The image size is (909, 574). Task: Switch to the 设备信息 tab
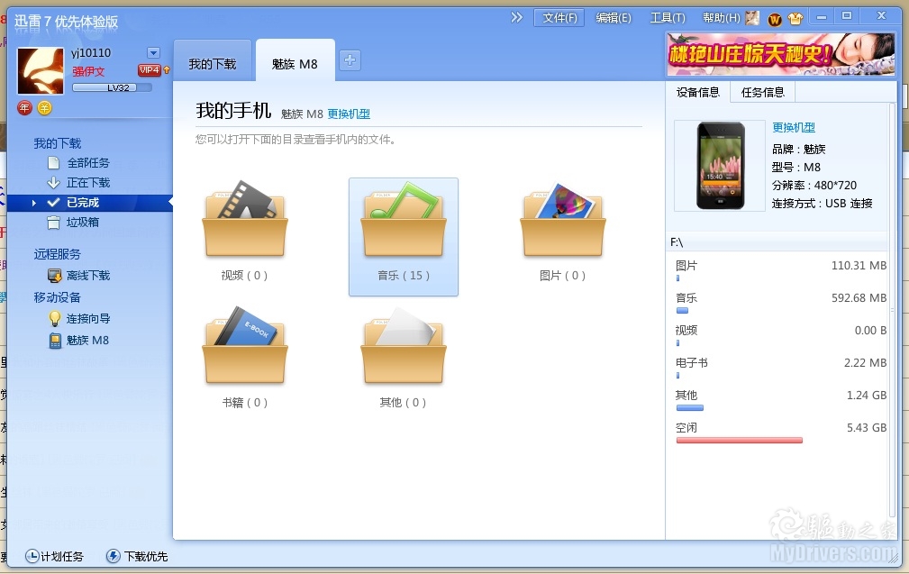698,92
